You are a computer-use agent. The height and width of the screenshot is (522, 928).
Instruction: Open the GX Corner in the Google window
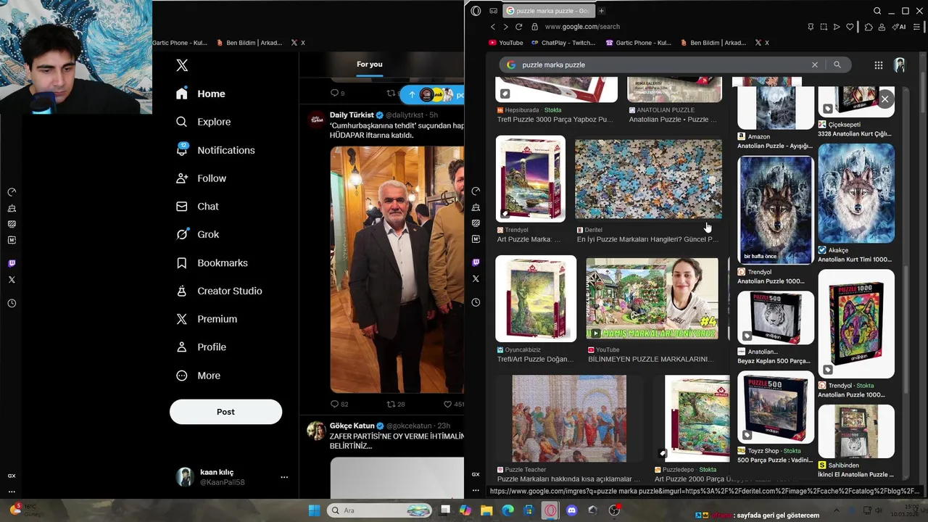(494, 11)
